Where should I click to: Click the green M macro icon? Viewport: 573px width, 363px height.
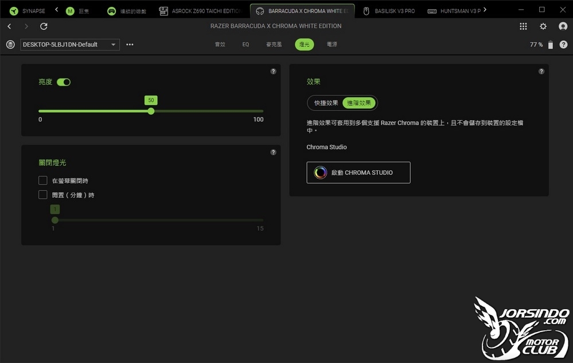pos(70,11)
